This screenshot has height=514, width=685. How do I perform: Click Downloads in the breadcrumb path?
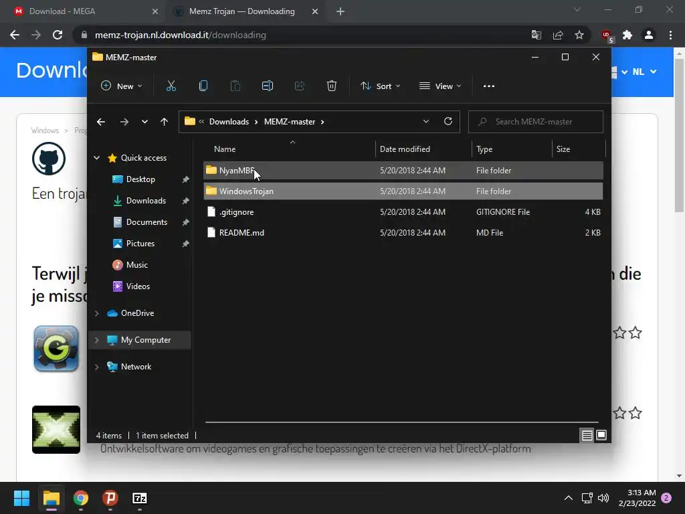(229, 122)
